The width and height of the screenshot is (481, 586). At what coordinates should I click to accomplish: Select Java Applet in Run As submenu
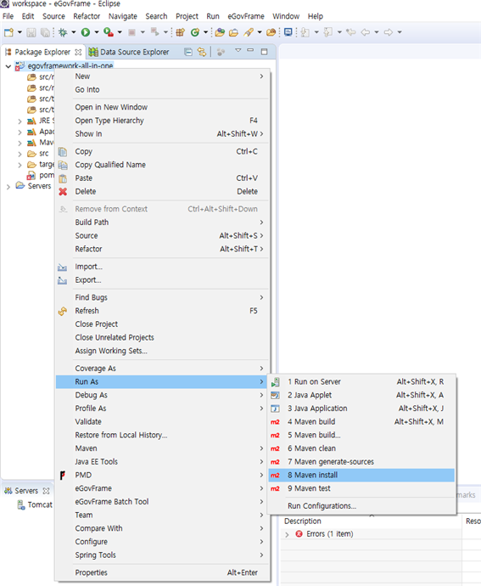click(x=361, y=396)
